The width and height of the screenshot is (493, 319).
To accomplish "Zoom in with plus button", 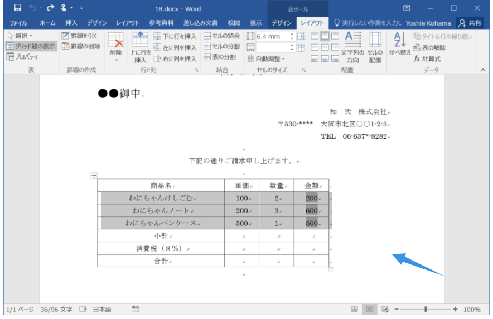I will [x=455, y=310].
